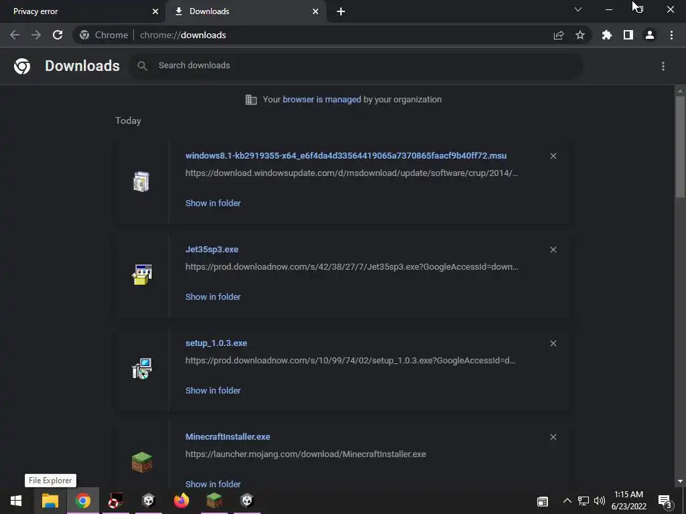Open the setup_1.0.3.exe file link
Image resolution: width=686 pixels, height=514 pixels.
[x=216, y=343]
